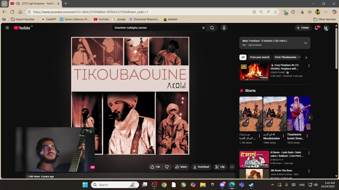Show next Shorts with arrow button
The width and height of the screenshot is (339, 190).
pos(310,118)
